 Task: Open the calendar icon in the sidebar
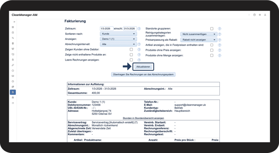point(13,33)
